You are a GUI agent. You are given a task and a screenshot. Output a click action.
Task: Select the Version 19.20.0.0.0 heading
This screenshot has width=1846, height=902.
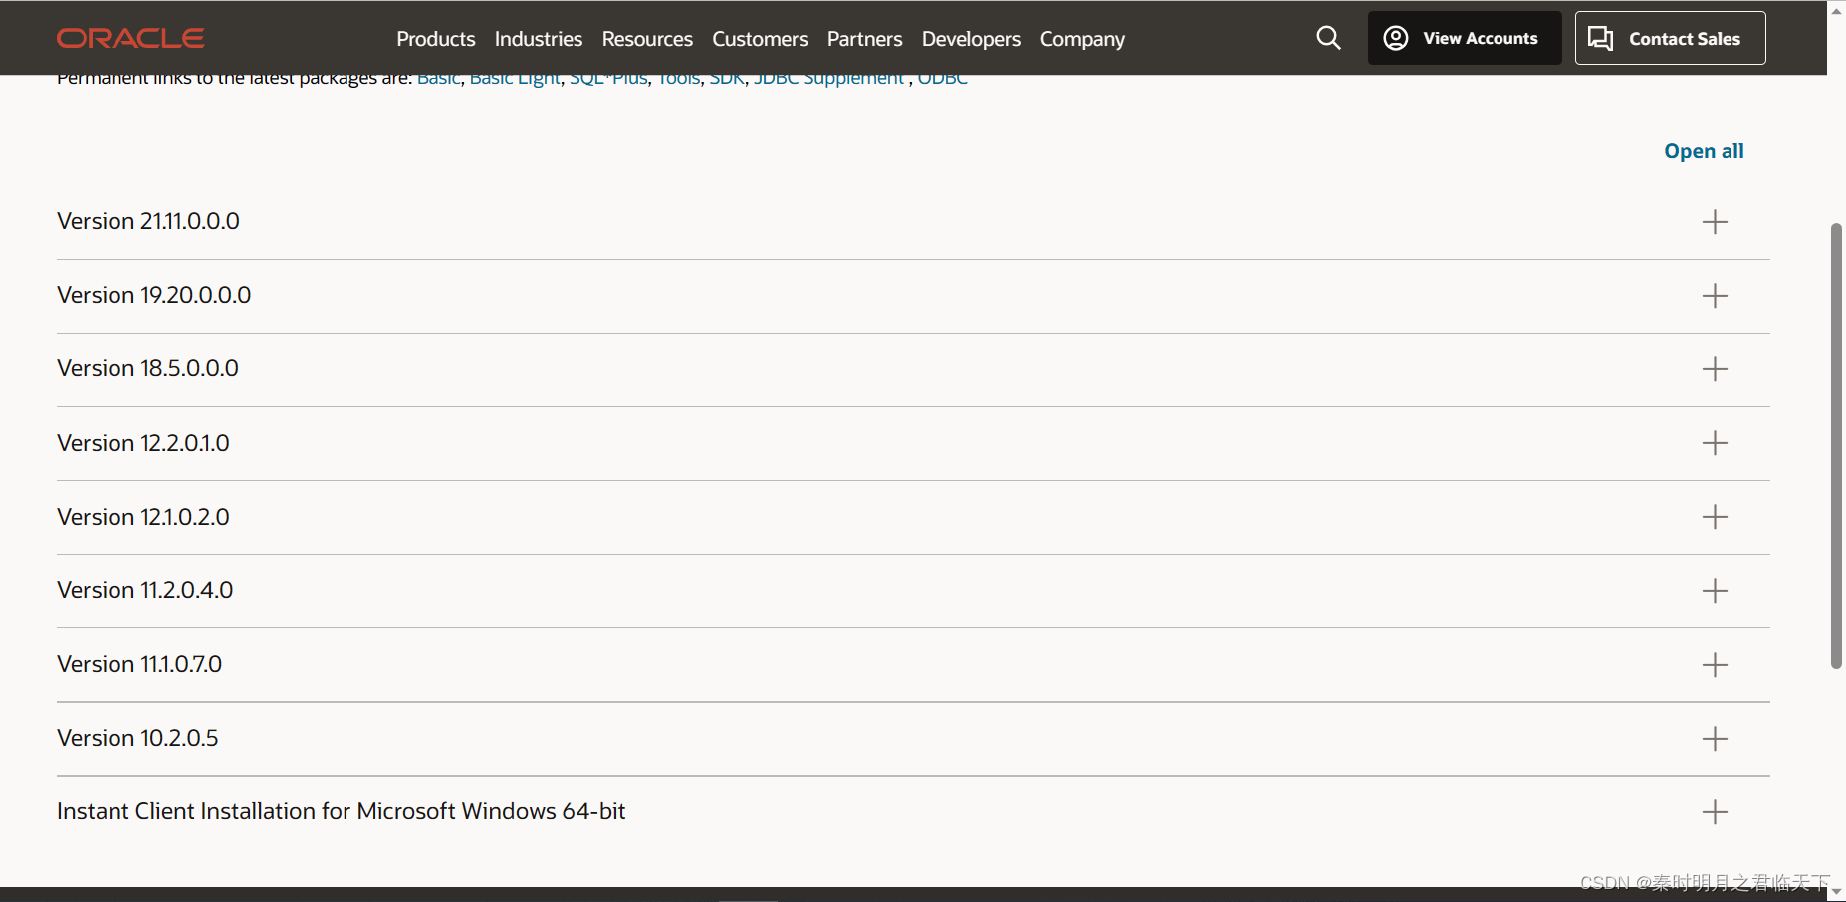pos(154,295)
